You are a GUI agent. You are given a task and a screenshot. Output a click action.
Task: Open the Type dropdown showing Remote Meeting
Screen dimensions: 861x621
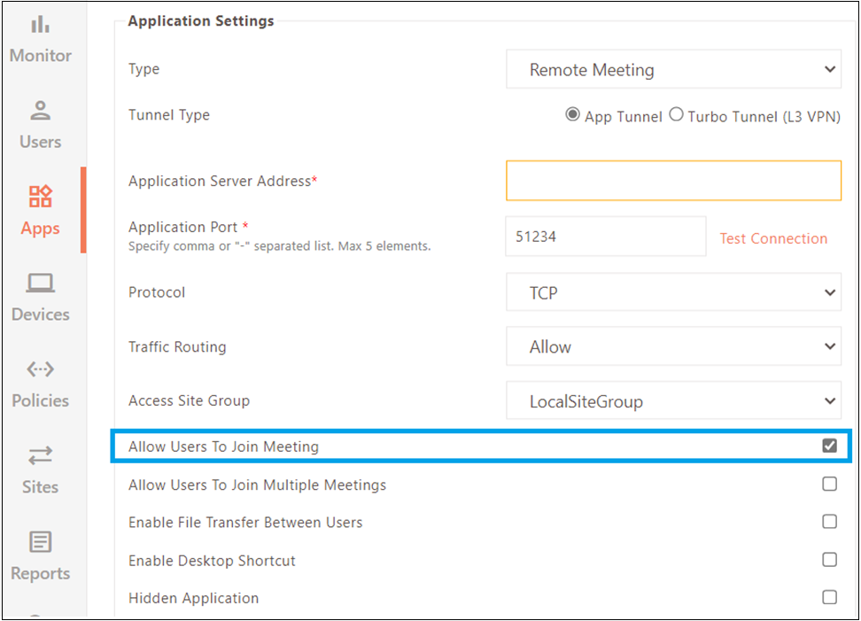coord(673,69)
